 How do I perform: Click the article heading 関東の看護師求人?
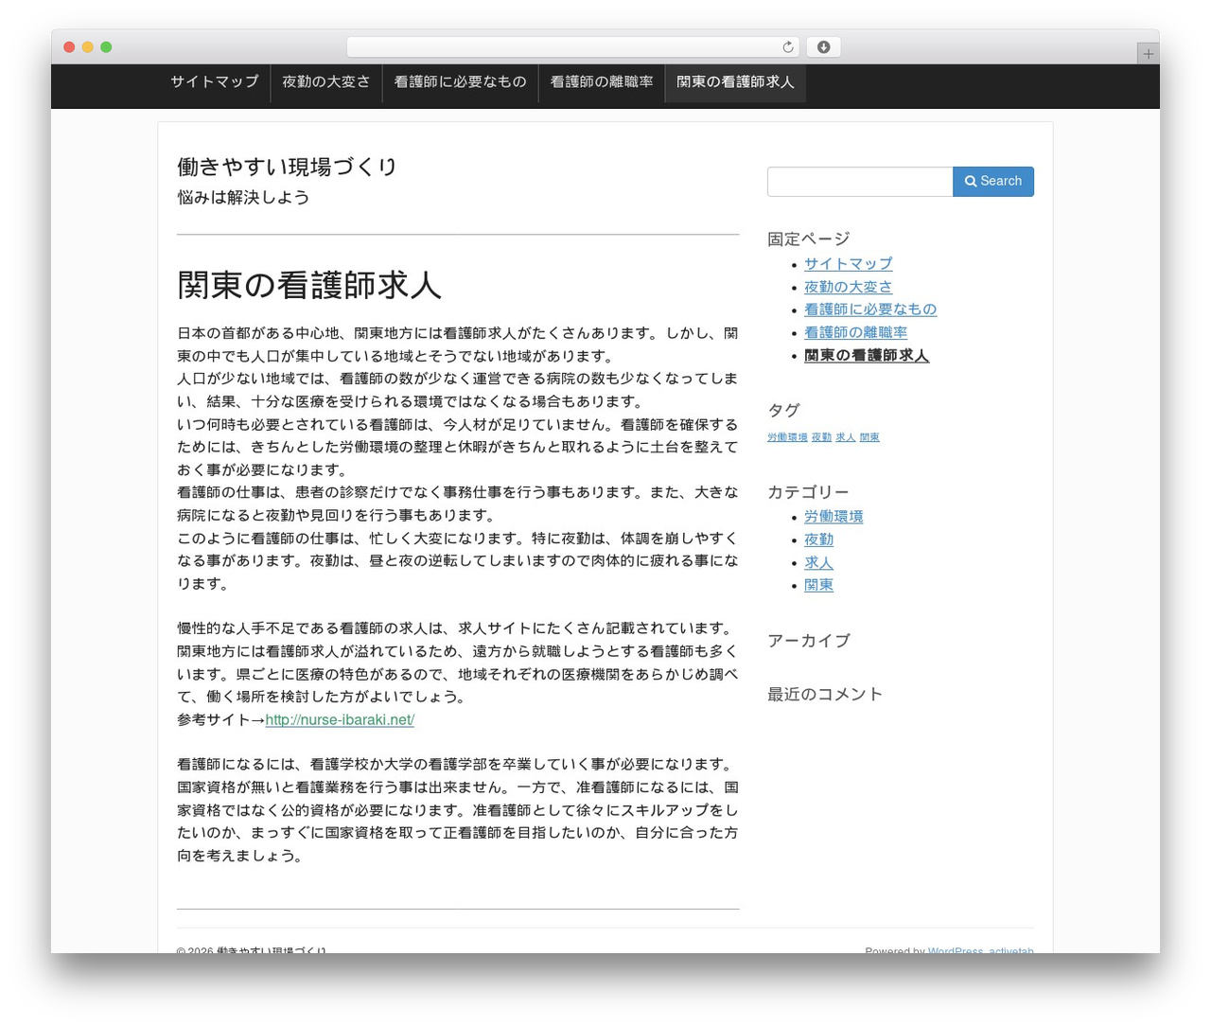point(309,286)
